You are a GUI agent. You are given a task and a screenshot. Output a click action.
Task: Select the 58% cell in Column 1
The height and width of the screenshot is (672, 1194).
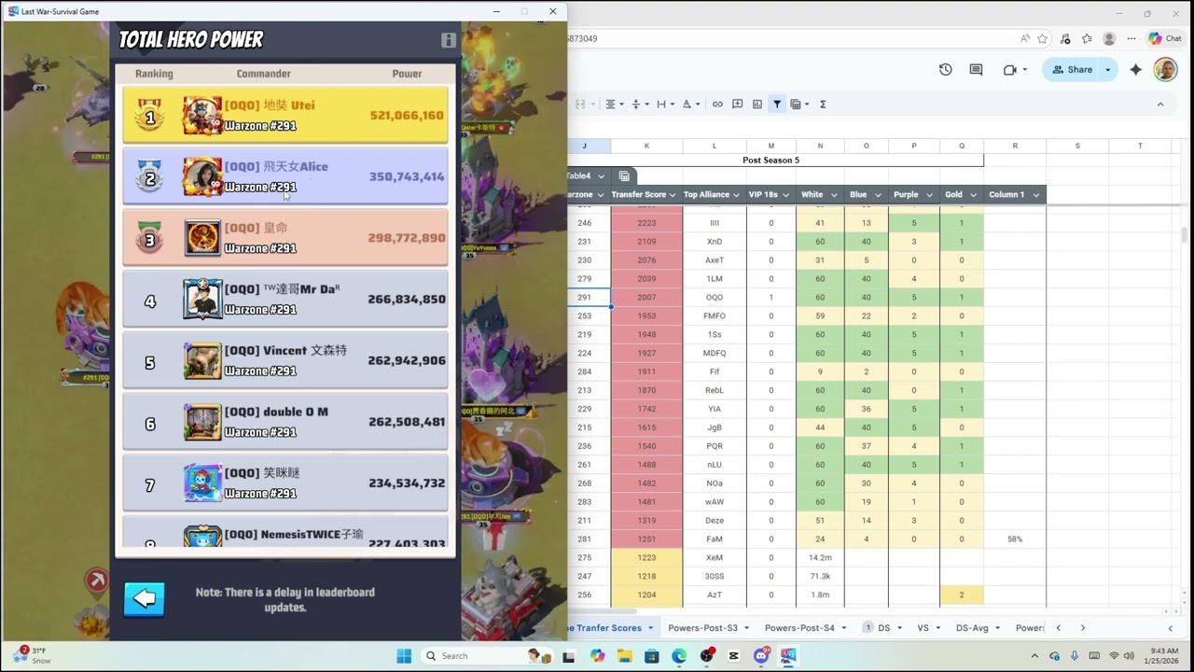tap(1015, 539)
